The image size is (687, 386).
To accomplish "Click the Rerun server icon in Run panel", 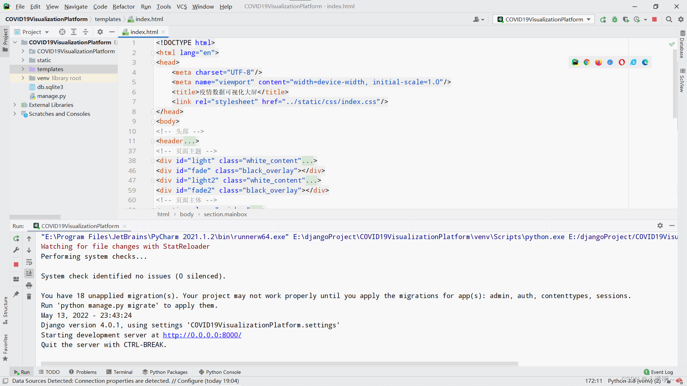I will [x=16, y=238].
